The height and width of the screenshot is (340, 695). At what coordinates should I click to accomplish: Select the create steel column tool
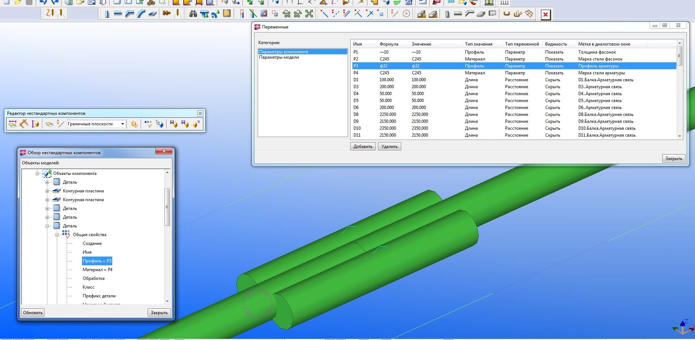click(x=107, y=14)
